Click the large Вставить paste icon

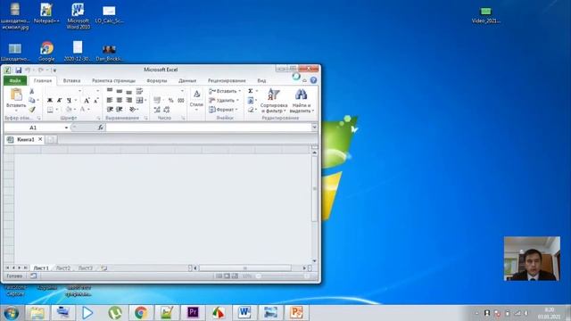click(x=16, y=95)
